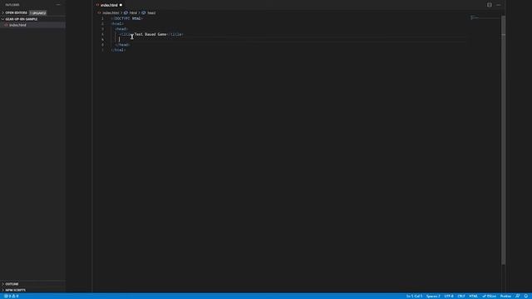The height and width of the screenshot is (299, 532).
Task: Click the closing </head> tag line
Action: (123, 45)
